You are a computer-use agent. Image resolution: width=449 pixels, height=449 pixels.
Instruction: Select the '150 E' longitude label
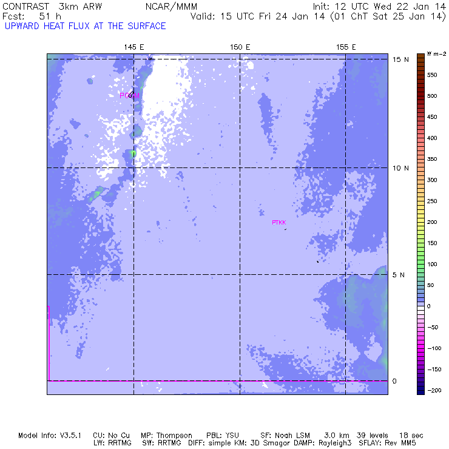point(240,47)
